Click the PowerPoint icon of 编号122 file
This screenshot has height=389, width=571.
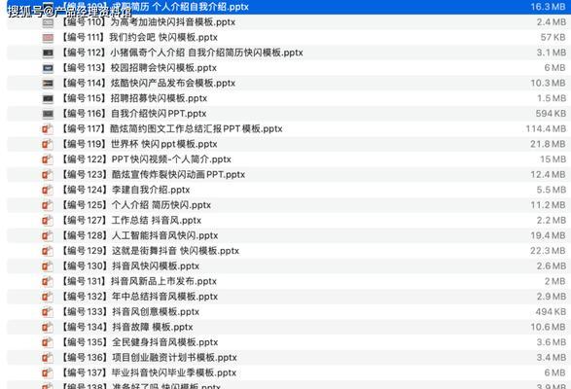pyautogui.click(x=48, y=159)
